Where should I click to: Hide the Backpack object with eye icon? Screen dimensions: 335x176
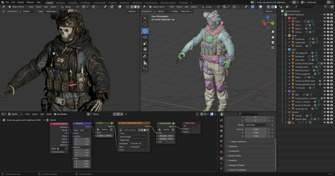(325, 56)
